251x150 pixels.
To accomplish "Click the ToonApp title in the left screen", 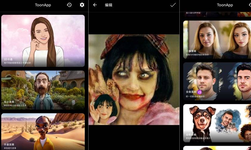I will click(43, 5).
